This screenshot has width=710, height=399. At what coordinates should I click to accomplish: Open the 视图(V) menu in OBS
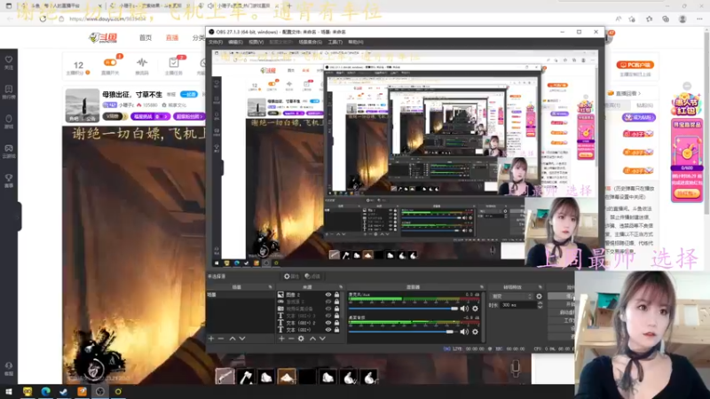click(256, 42)
